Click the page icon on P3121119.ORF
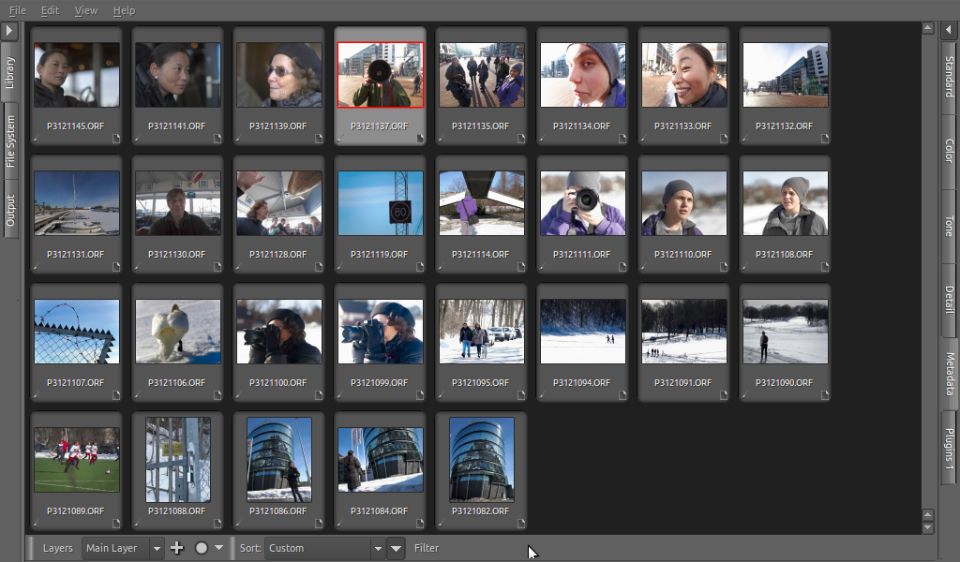 coord(420,267)
